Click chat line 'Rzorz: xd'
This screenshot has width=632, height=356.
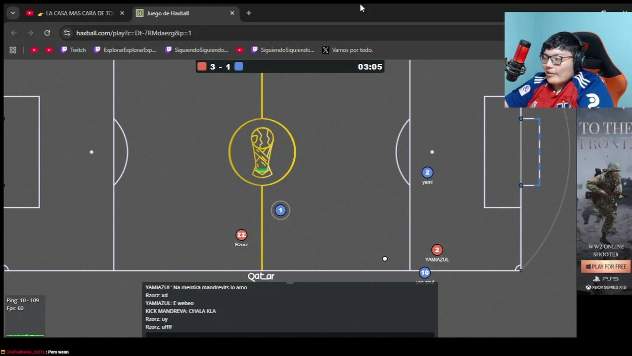coord(156,295)
